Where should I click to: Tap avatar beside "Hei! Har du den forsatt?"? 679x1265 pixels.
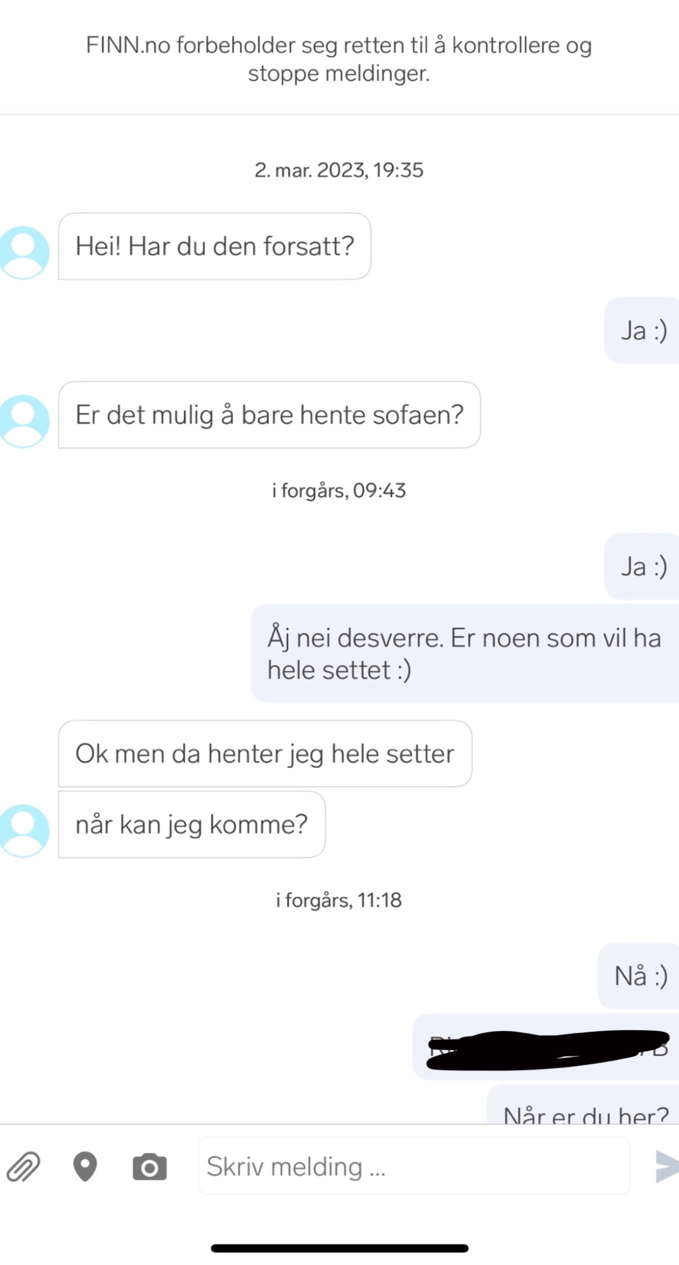[23, 252]
